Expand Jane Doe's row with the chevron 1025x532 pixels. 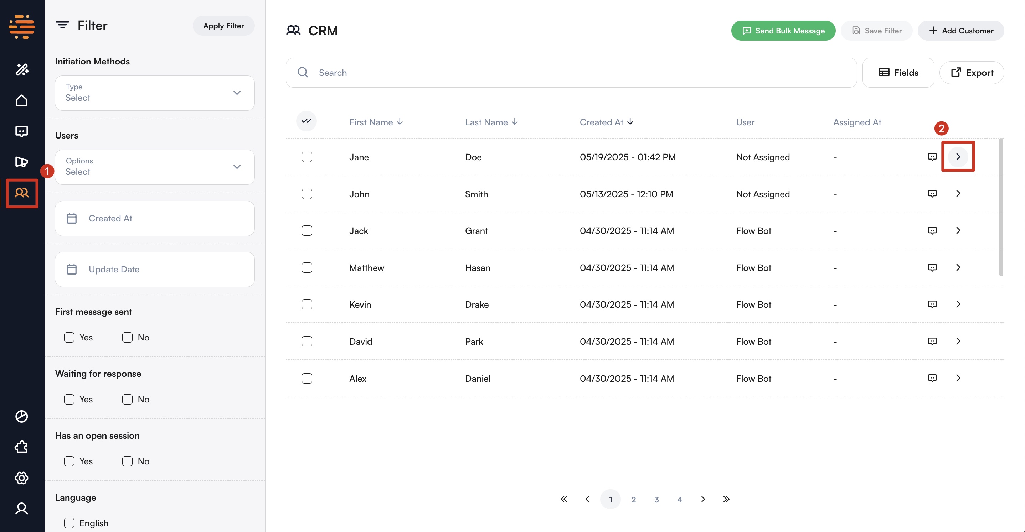click(x=958, y=157)
